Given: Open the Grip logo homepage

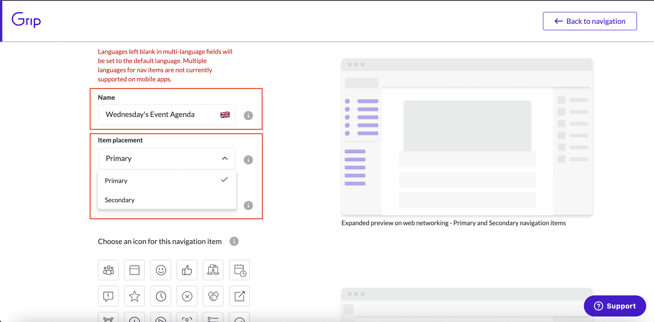Looking at the screenshot, I should pos(26,20).
